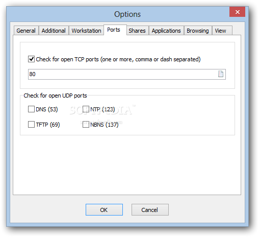The image size is (259, 237).
Task: Switch to the Browsing tab
Action: pyautogui.click(x=198, y=31)
